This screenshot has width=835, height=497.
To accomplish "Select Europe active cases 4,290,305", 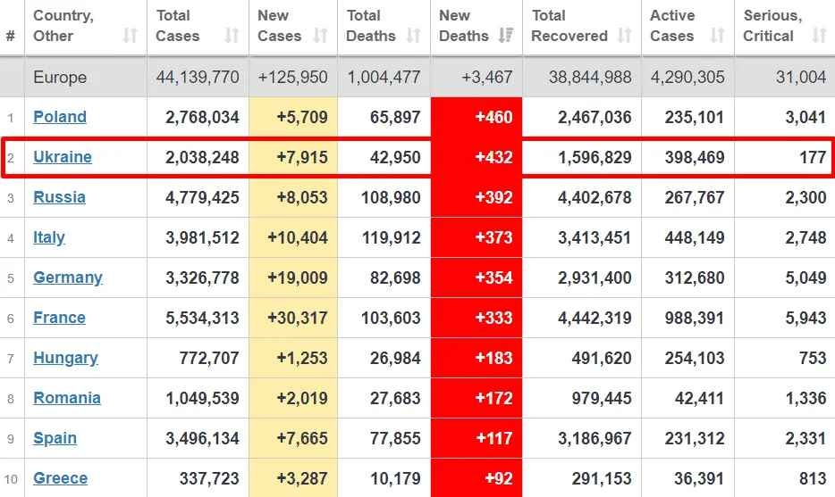I will click(687, 77).
